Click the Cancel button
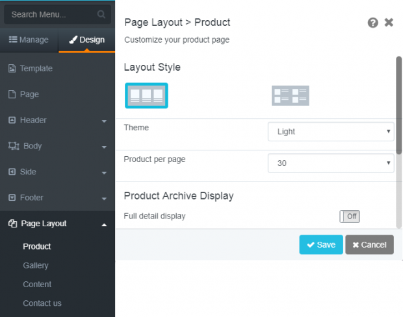The image size is (403, 317). coord(369,244)
